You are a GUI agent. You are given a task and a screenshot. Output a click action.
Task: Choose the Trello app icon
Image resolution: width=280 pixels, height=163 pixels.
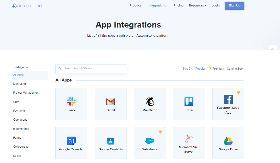click(x=189, y=101)
